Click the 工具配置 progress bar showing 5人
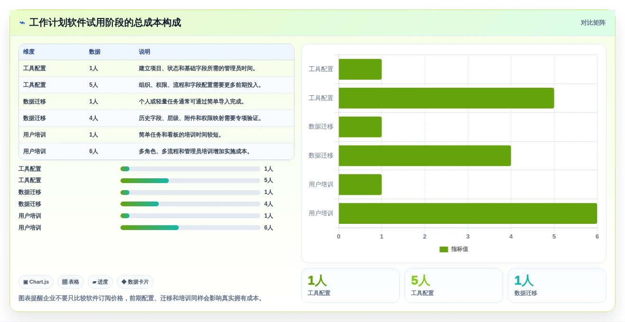 [x=190, y=181]
